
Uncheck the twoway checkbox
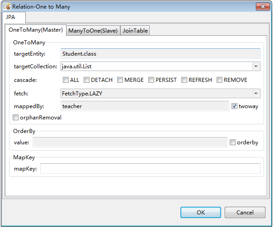point(234,106)
